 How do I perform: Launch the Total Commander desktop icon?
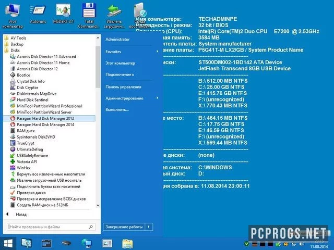89,16
